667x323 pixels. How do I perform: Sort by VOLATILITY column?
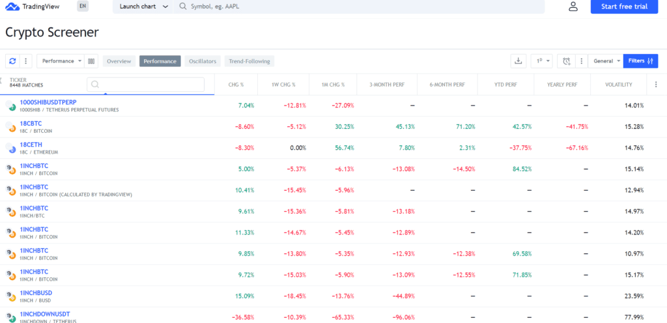tap(619, 85)
